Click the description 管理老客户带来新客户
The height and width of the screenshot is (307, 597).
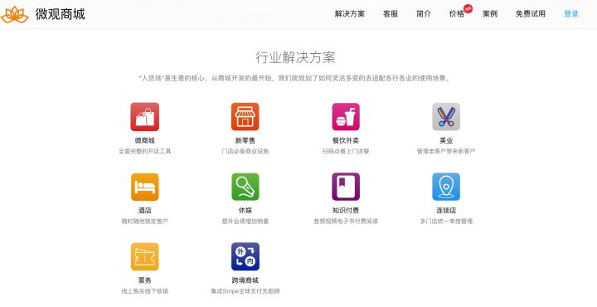[446, 151]
